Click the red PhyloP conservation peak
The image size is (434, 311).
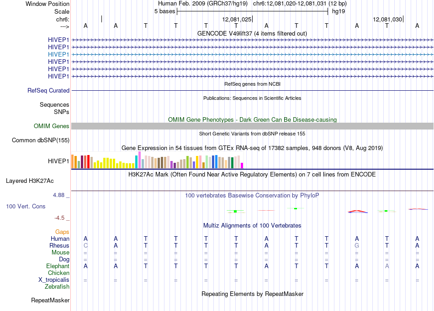click(358, 212)
